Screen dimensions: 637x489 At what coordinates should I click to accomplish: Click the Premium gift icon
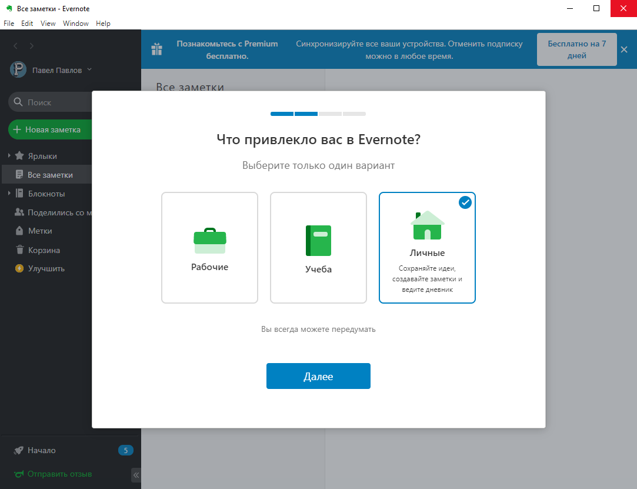(156, 49)
